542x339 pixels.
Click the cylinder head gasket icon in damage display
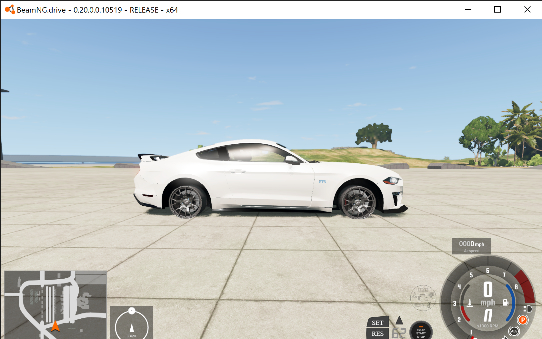[x=423, y=290]
